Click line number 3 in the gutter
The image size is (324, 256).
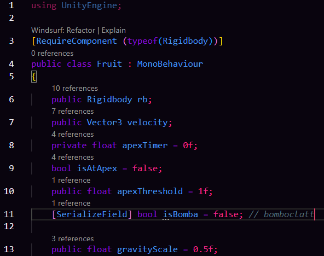(x=11, y=41)
